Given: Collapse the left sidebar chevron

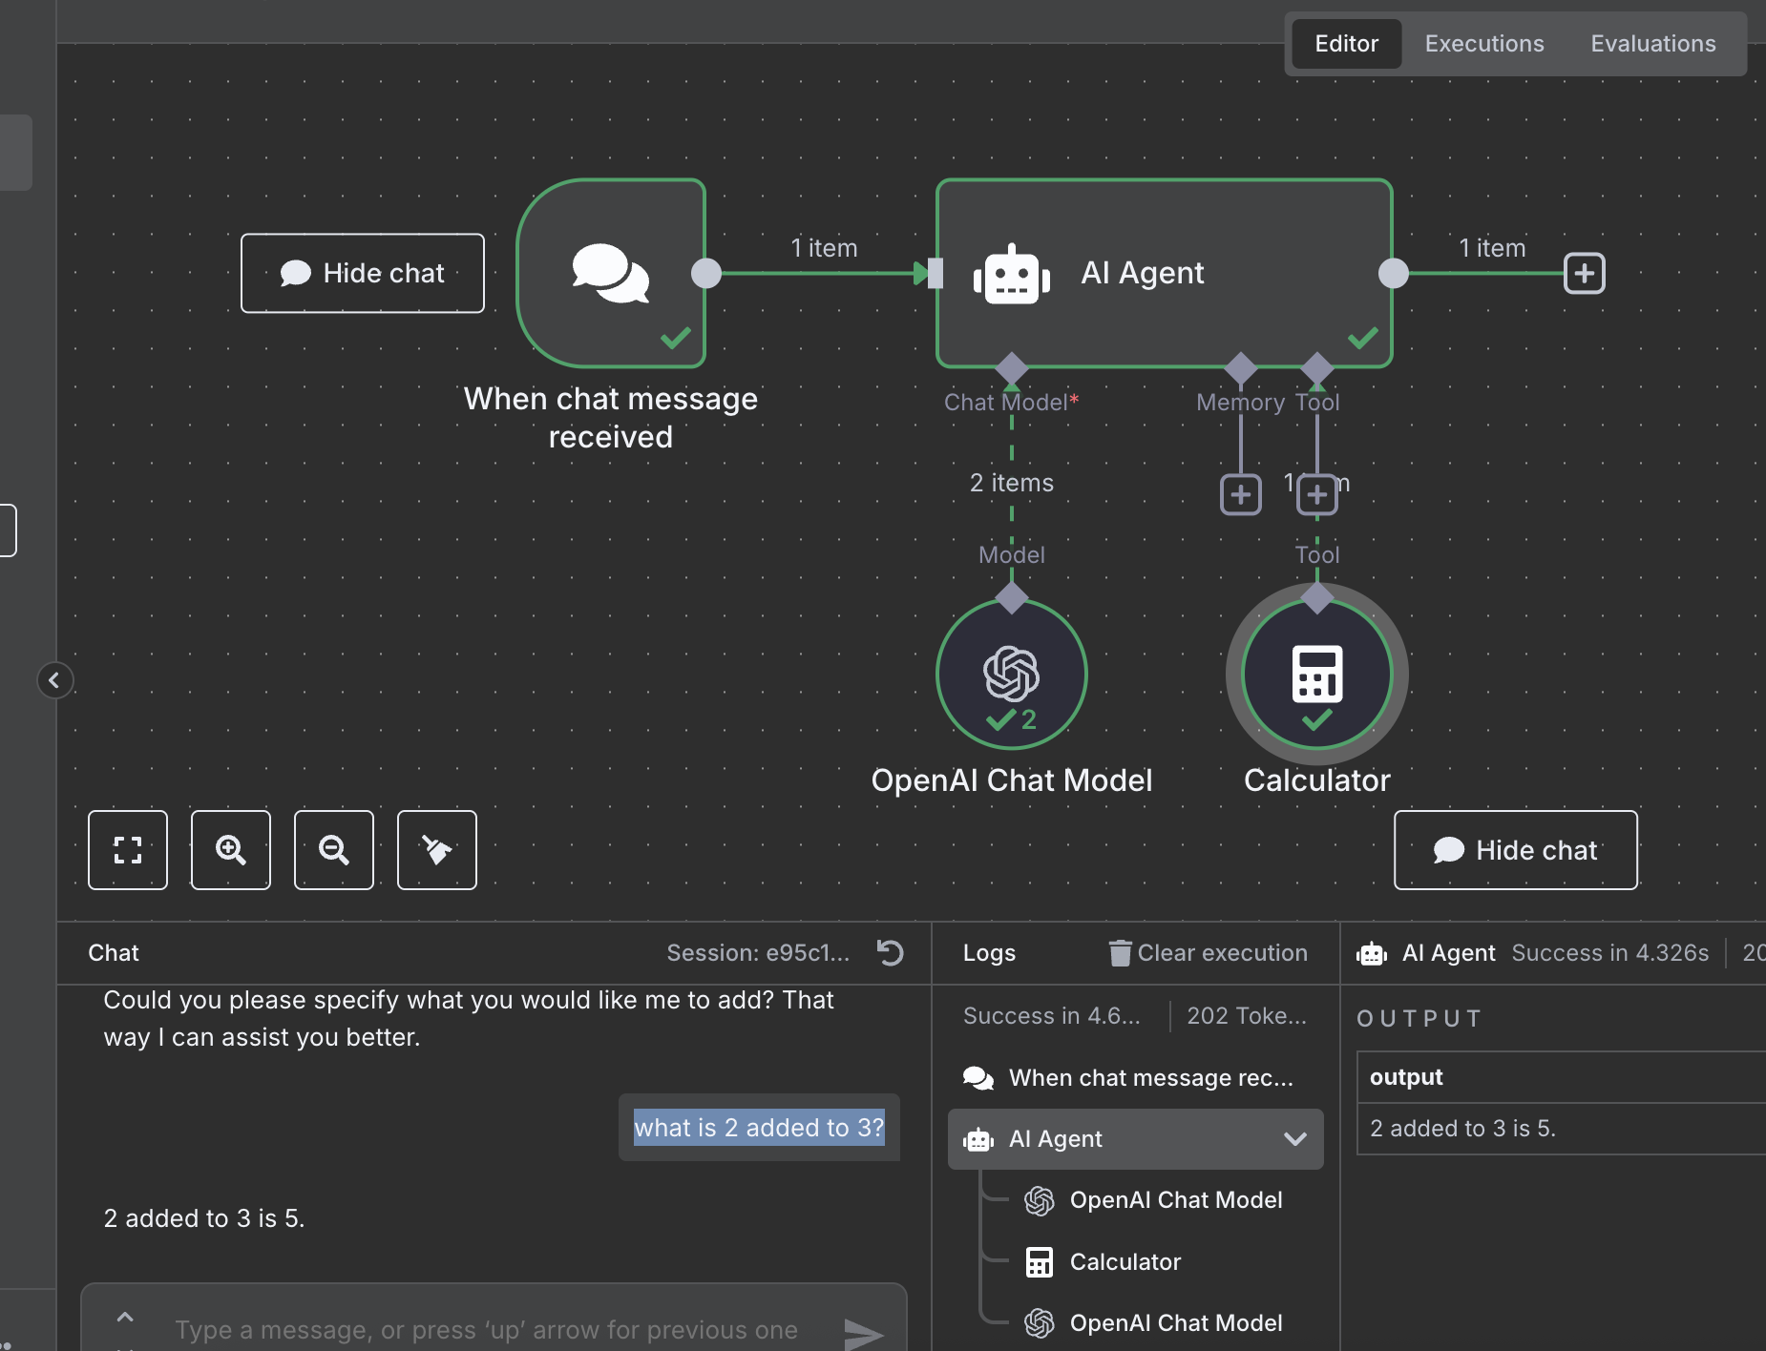Looking at the screenshot, I should pyautogui.click(x=54, y=680).
